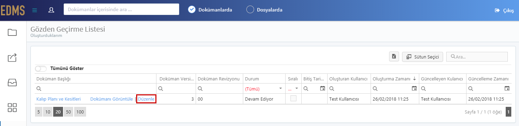Open the Dokümanı Görüntüle link
Image resolution: width=519 pixels, height=126 pixels.
pos(111,99)
